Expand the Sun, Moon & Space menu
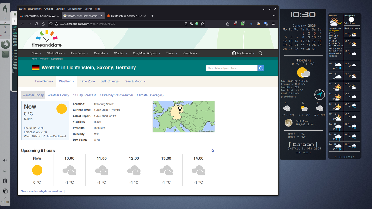Viewport: 372px width, 209px height. click(x=147, y=53)
